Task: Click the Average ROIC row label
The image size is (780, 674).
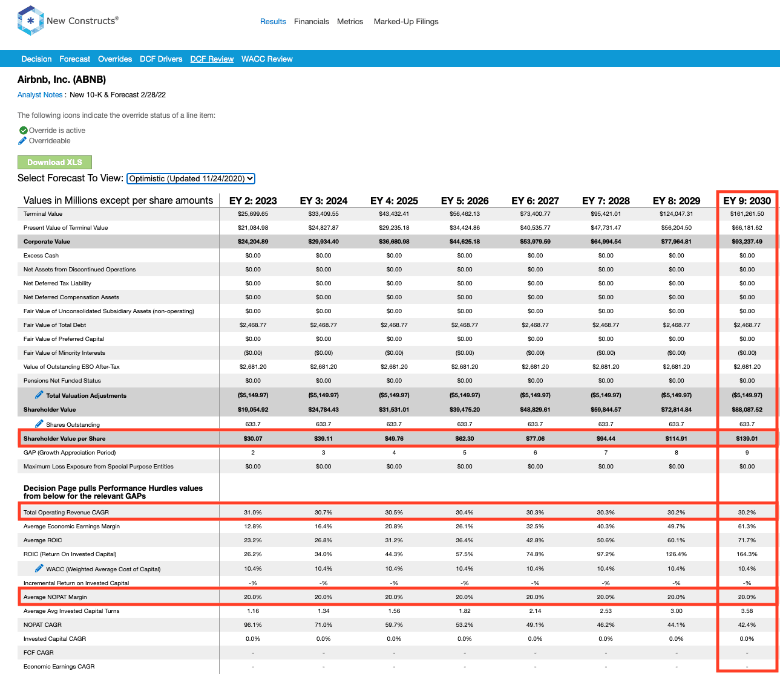Action: [x=43, y=540]
